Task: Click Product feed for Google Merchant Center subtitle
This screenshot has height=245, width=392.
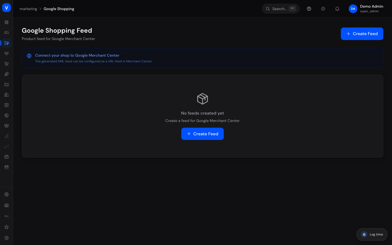Action: point(58,39)
